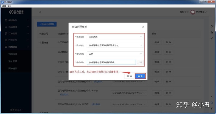Screen dimensions: 216x114
Task: Toggle the sidebar hamburger collapse icon
Action: 40,12
